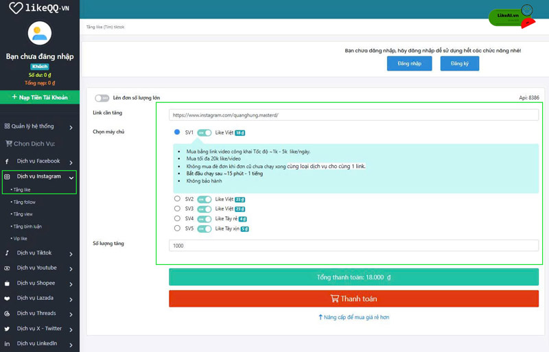The height and width of the screenshot is (352, 549).
Task: Click the Chọn Dịch Vụ cart icon
Action: [9, 143]
